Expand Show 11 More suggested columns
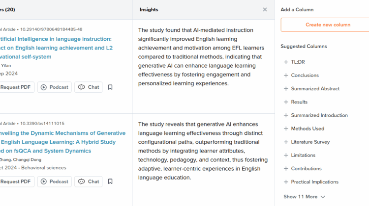The width and height of the screenshot is (369, 206). [304, 197]
